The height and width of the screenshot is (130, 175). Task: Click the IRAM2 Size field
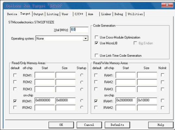click(147, 107)
